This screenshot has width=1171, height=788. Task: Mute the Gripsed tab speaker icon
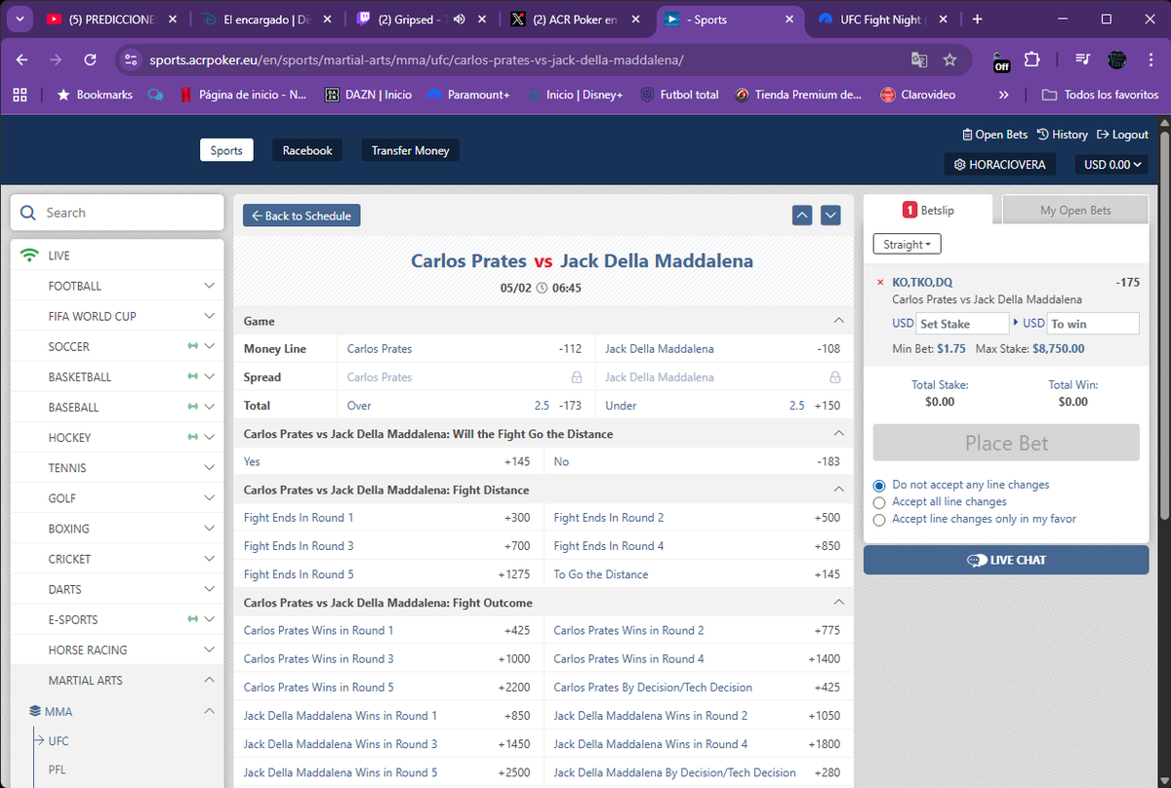pos(459,19)
